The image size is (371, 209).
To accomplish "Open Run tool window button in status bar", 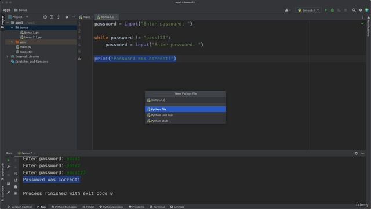I will 41,207.
